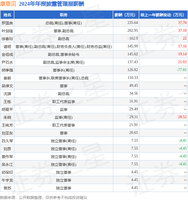Click salary value 235.64
Screen dimensions: 188x200
coord(132,22)
